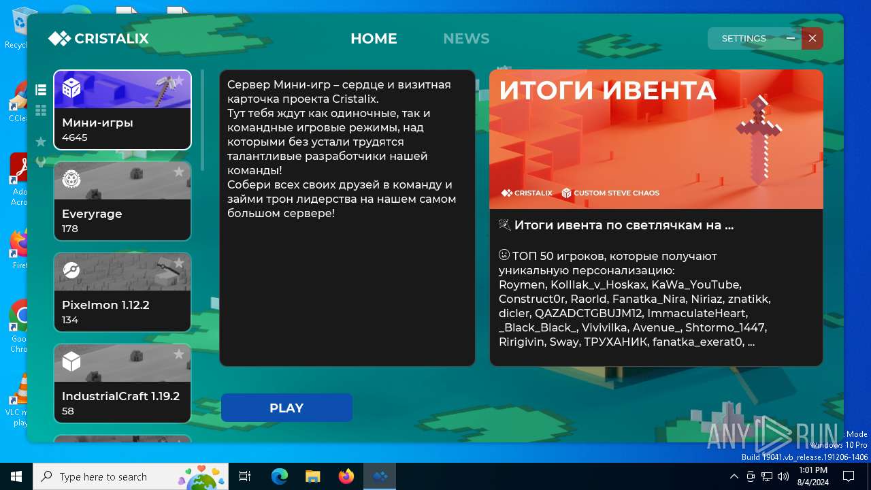Open the Итоги ивента news banner

point(656,139)
